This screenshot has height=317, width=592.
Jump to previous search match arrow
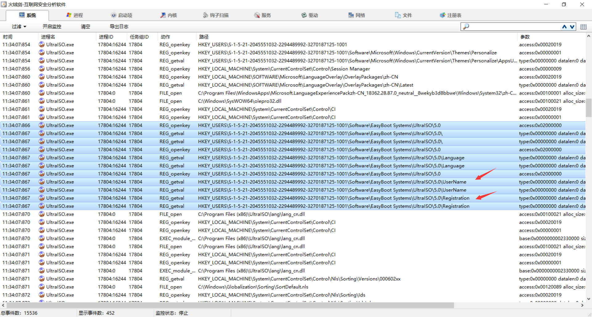(564, 27)
